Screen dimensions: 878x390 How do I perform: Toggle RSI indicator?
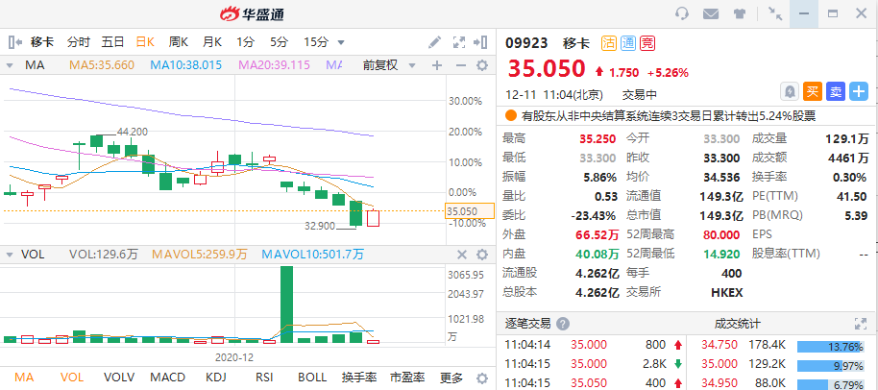pyautogui.click(x=263, y=378)
